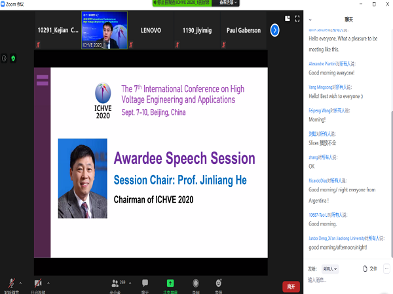Viewport: 393px width, 294px height.
Task: Click the file attachment button in chat
Action: (x=369, y=269)
